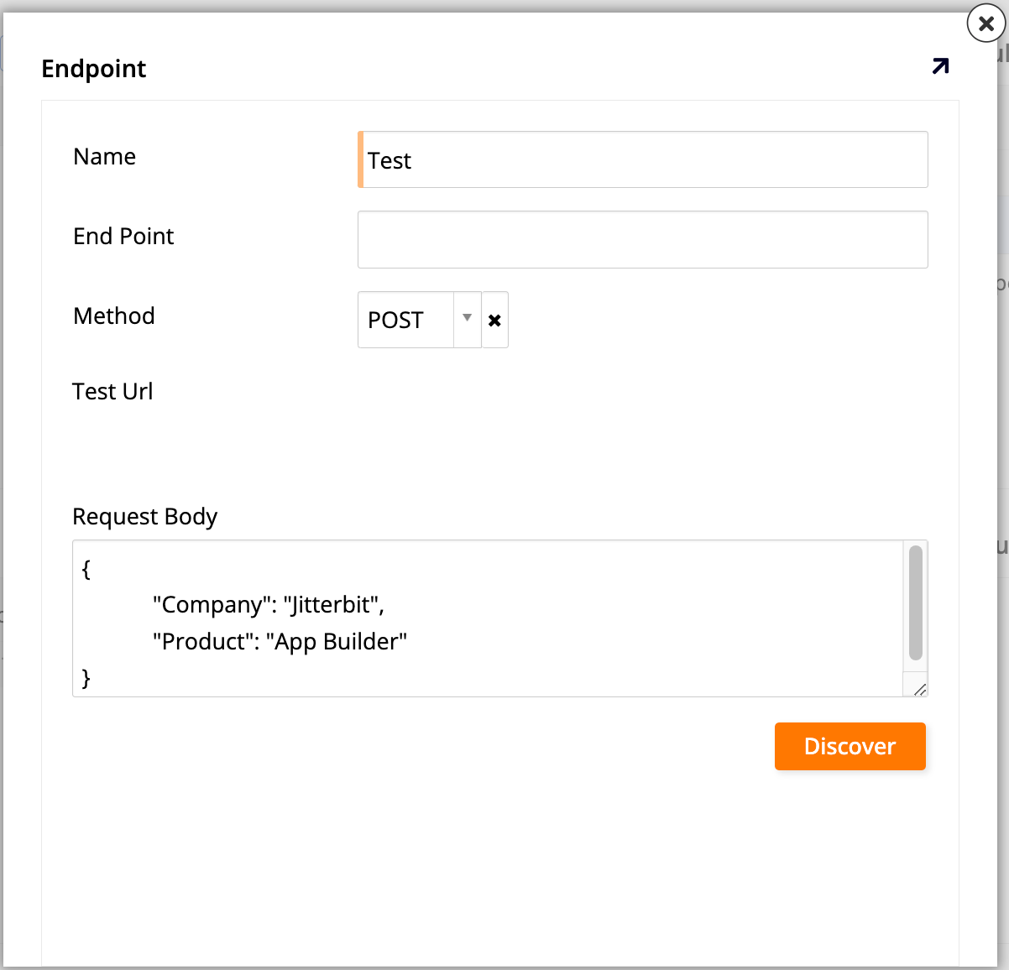The height and width of the screenshot is (970, 1009).
Task: Click the dropdown chevron next to POST
Action: pyautogui.click(x=467, y=320)
